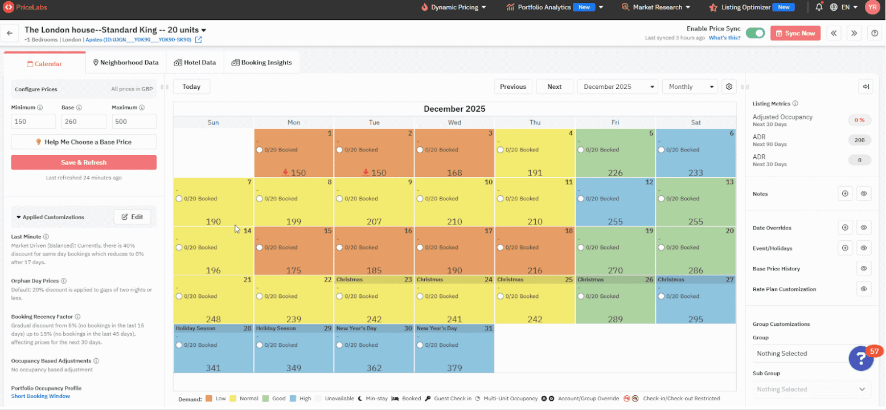Image resolution: width=886 pixels, height=410 pixels.
Task: Open the Dynamic Pricing menu
Action: 454,7
